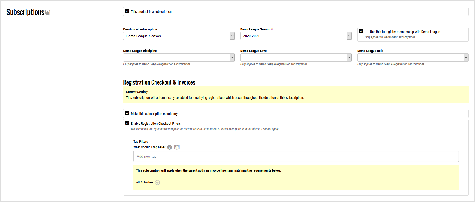Click the yellow 'Current Setting' notice
Screen dimensions: 475x202
pos(296,95)
